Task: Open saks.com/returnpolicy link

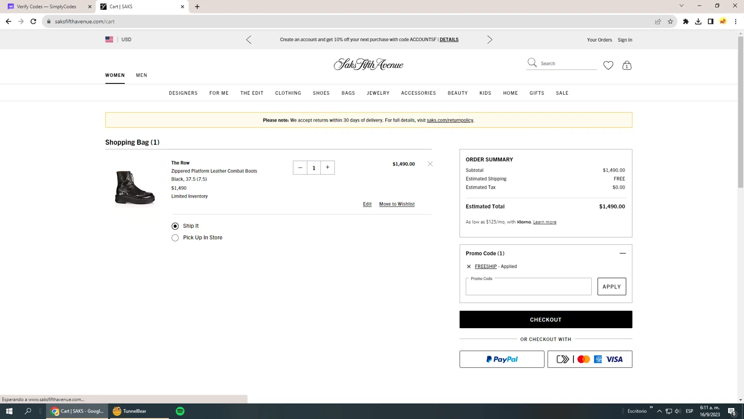Action: [450, 120]
